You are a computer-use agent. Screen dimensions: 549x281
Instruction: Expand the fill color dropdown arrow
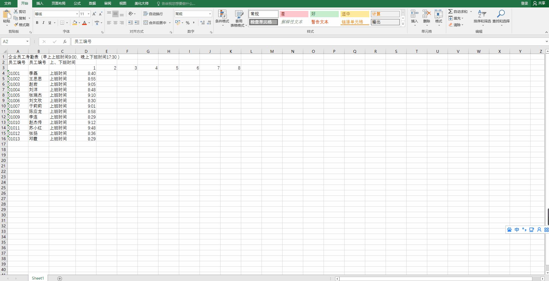79,23
